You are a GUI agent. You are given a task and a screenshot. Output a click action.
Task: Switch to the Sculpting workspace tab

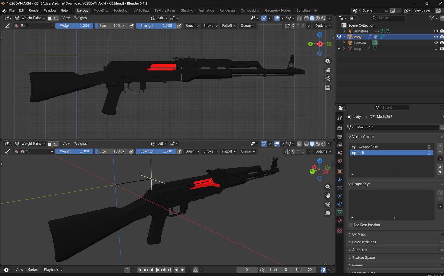click(x=120, y=10)
